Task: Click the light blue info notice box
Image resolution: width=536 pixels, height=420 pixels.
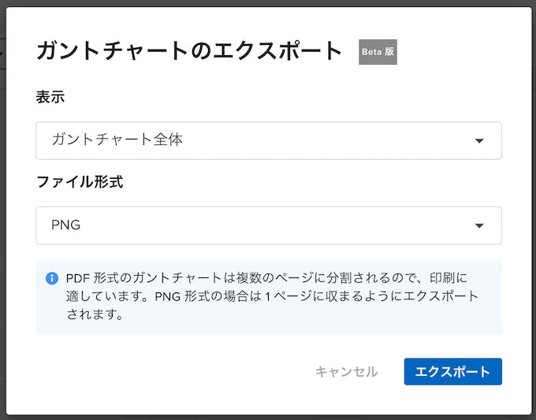Action: 269,296
